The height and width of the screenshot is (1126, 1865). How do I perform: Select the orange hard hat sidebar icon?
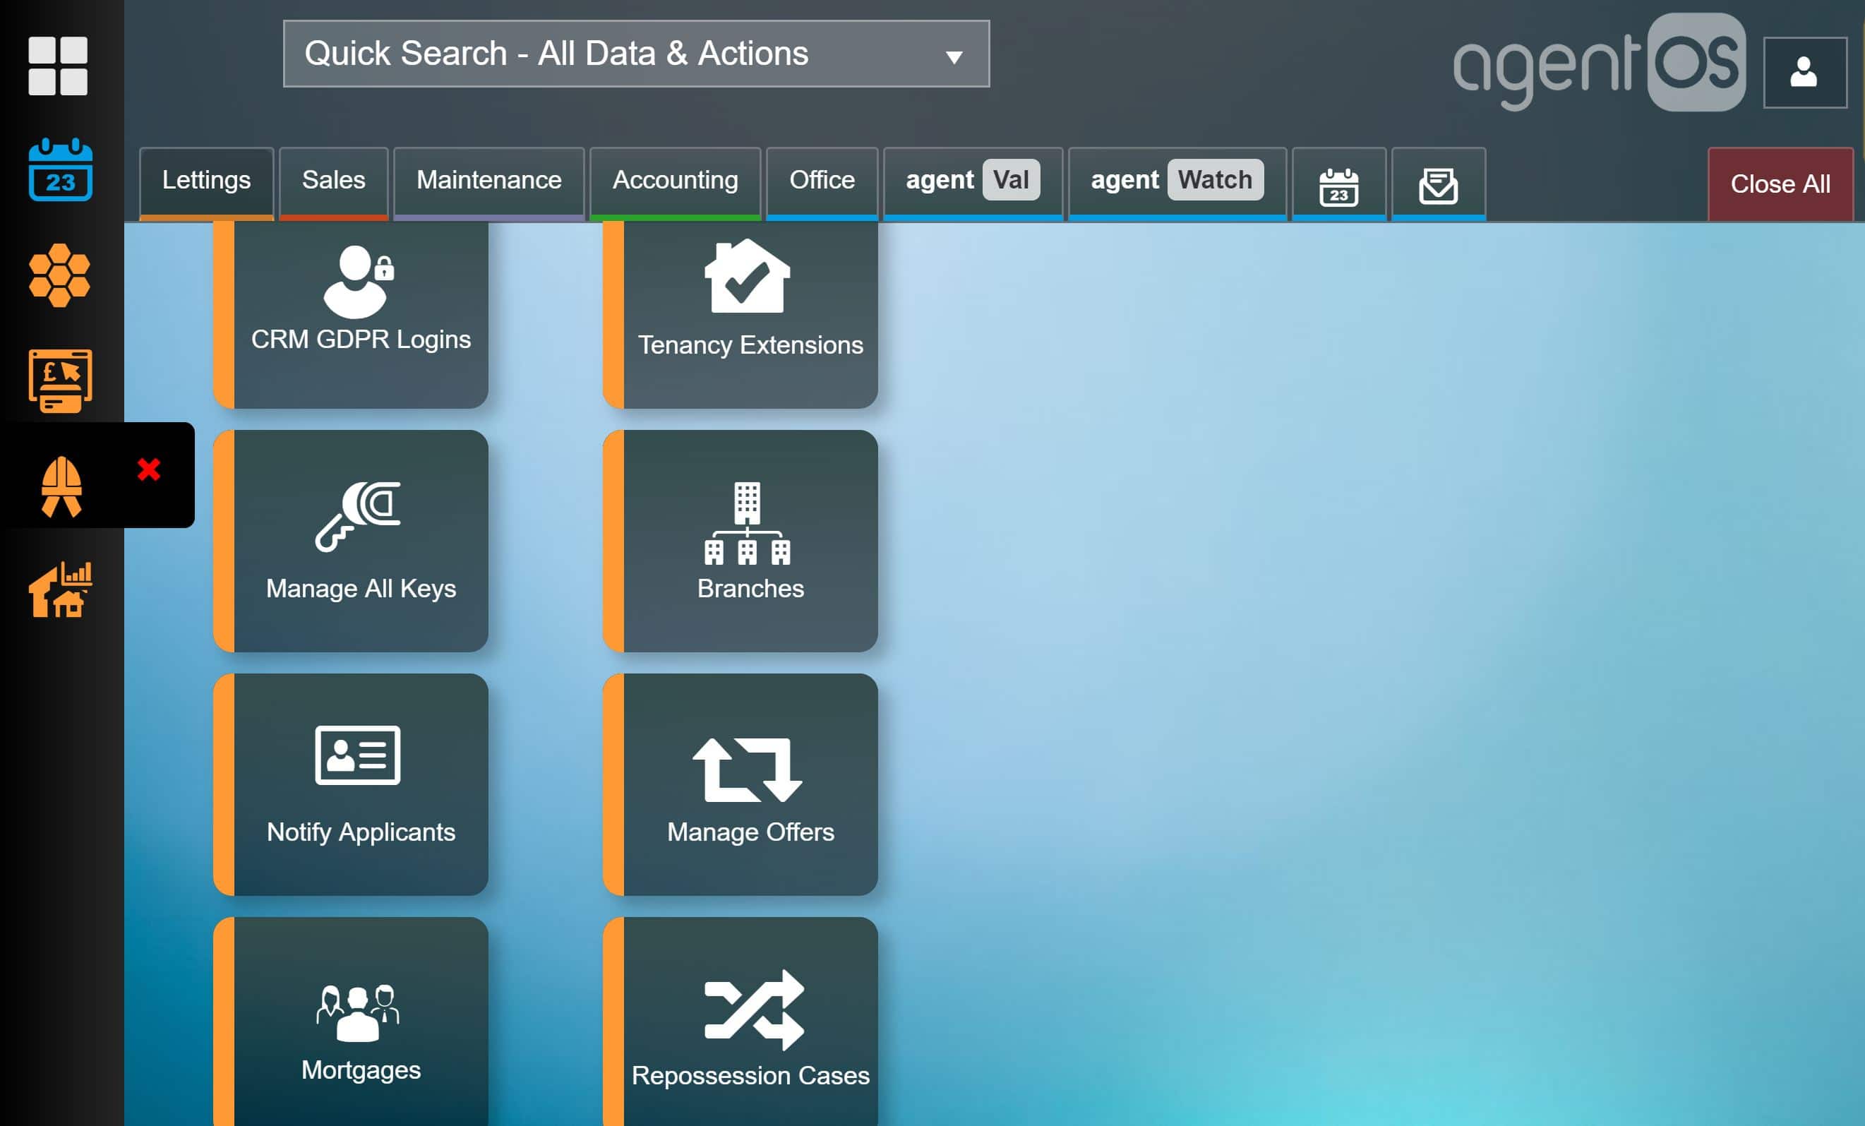[61, 486]
